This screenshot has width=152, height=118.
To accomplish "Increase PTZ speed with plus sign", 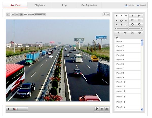I will pos(141,29).
